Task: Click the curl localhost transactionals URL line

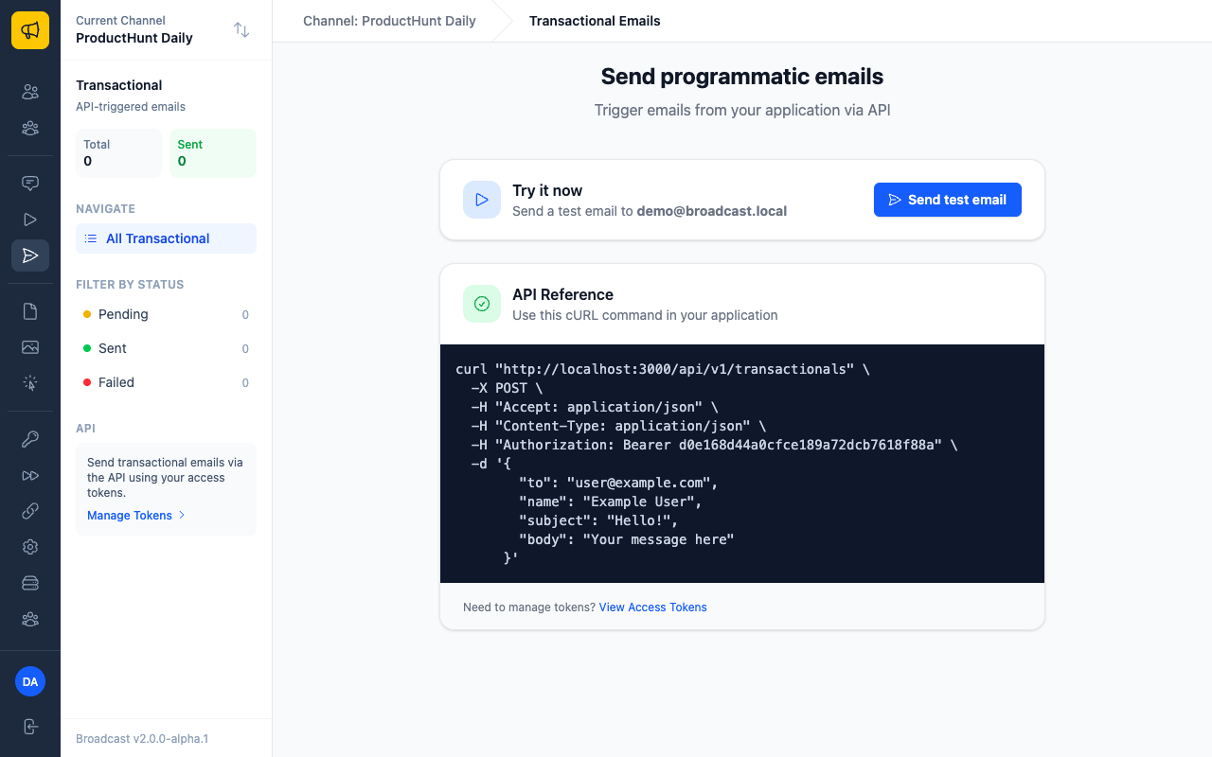Action: click(662, 369)
